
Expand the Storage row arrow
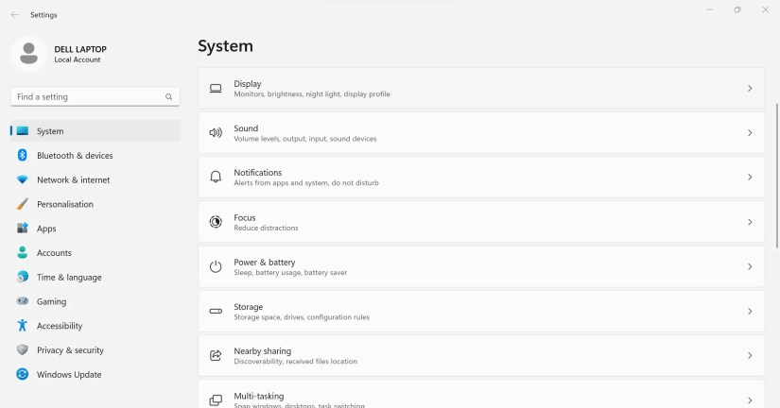pos(750,312)
